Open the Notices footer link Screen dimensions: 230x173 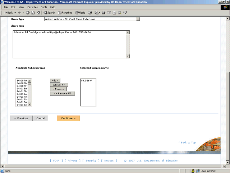coord(109,161)
